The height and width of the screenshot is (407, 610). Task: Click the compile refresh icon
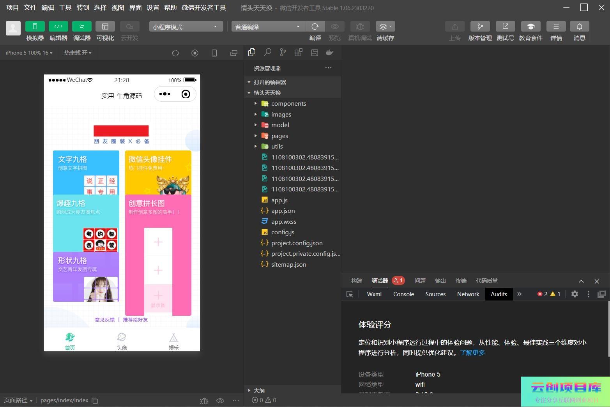pos(315,27)
